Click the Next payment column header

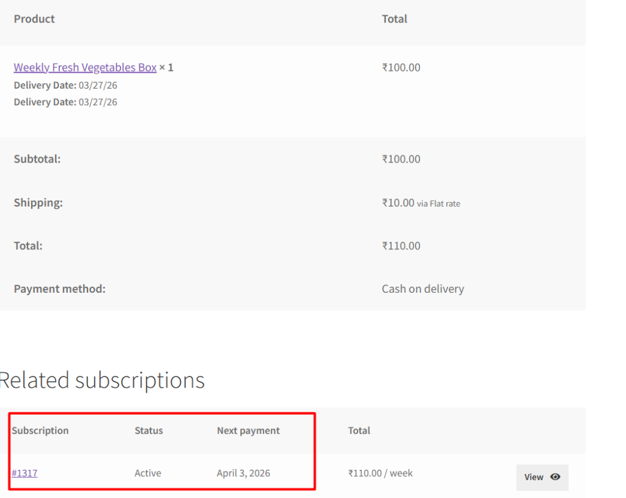248,430
